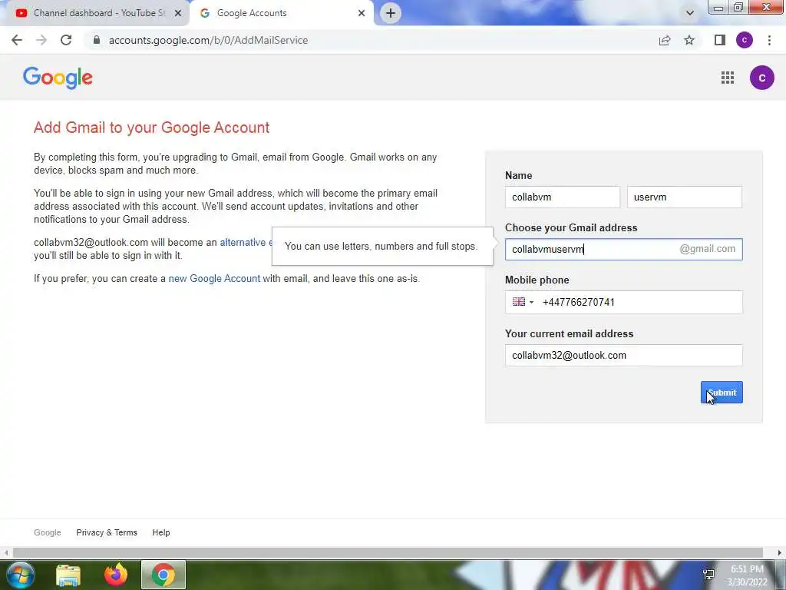Go back with the browser back arrow
The image size is (786, 590).
pyautogui.click(x=17, y=40)
